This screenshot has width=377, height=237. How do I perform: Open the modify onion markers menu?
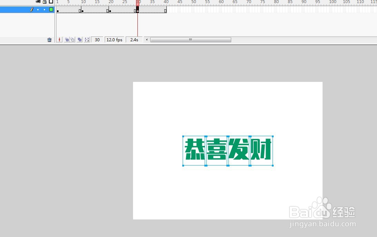88,40
